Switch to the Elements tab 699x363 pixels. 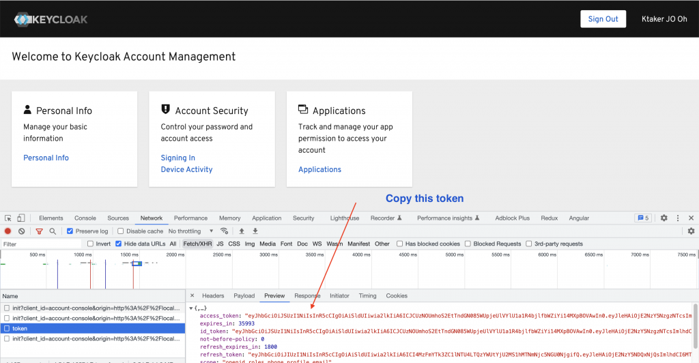(51, 218)
